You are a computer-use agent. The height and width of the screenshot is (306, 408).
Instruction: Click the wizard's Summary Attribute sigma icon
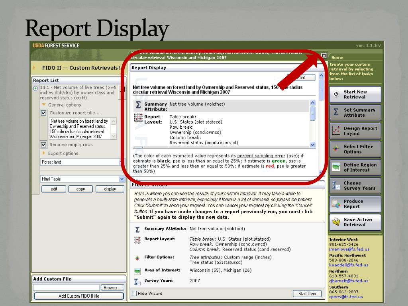click(x=137, y=229)
